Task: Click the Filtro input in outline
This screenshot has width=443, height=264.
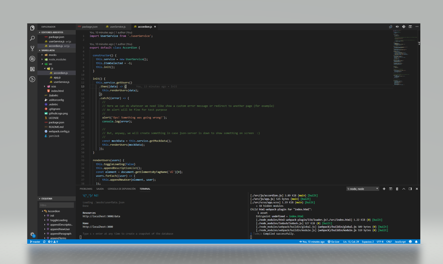Action: [x=57, y=205]
